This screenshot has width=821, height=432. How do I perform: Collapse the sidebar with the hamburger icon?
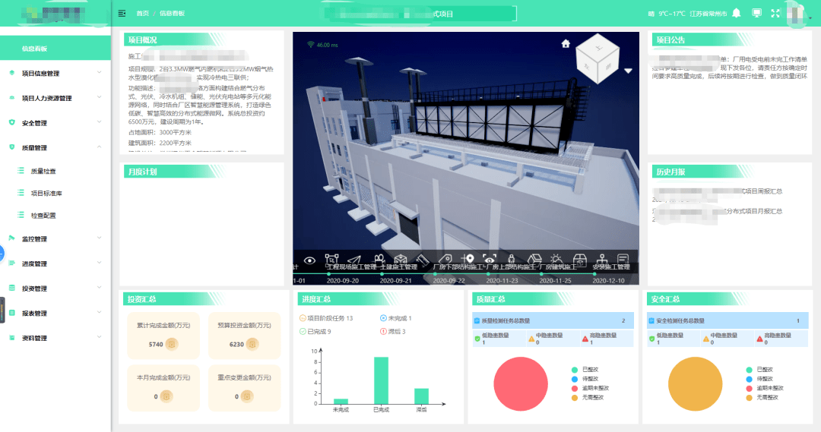pos(122,13)
